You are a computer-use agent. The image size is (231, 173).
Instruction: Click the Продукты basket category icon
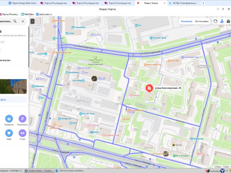pos(9,119)
